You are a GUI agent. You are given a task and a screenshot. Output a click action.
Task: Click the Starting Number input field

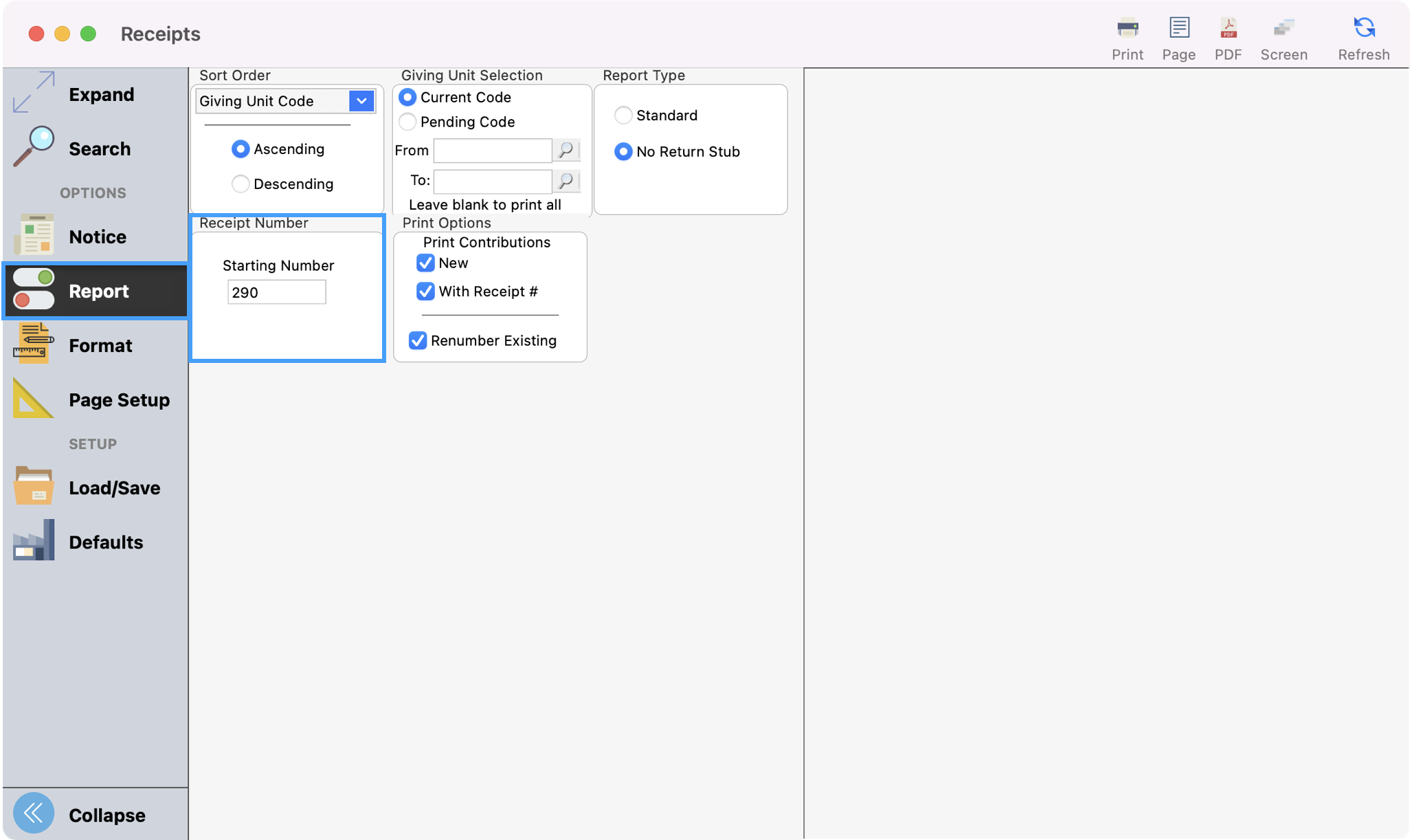(x=276, y=292)
